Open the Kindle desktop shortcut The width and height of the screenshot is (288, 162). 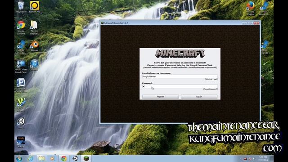[21, 142]
